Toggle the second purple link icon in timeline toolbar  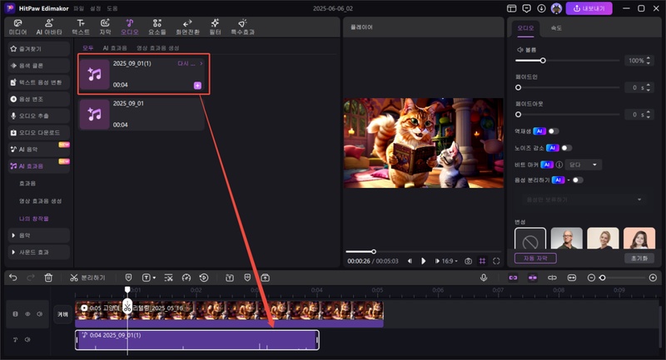(533, 278)
